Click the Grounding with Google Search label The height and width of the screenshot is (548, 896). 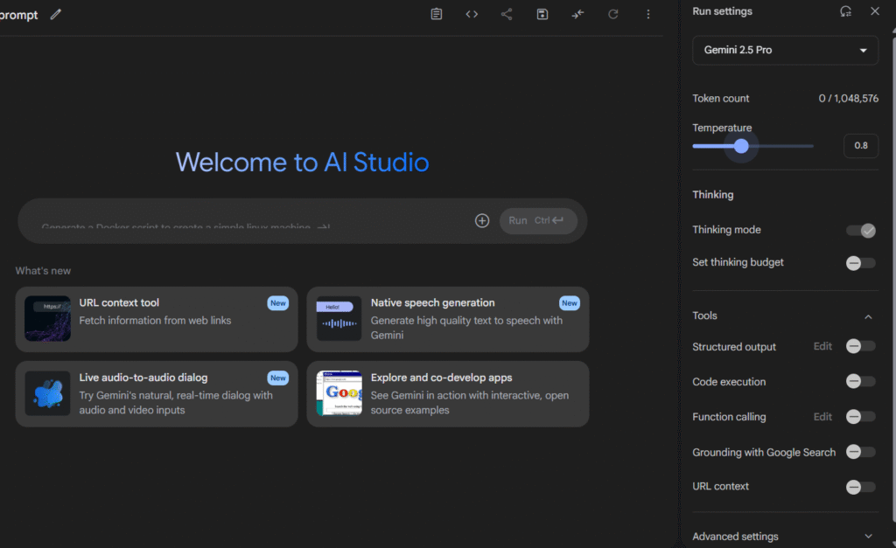click(x=764, y=452)
